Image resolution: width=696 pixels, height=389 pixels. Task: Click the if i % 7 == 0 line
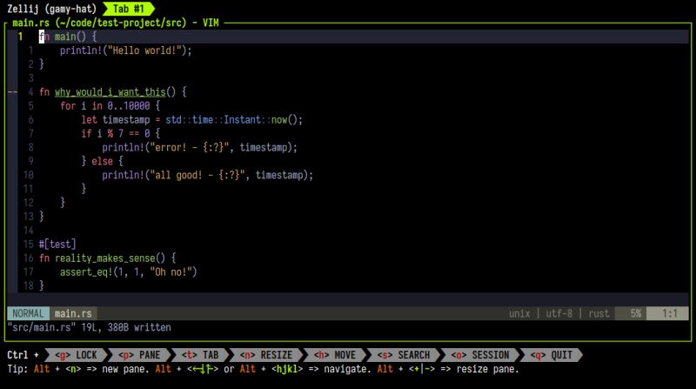click(120, 133)
